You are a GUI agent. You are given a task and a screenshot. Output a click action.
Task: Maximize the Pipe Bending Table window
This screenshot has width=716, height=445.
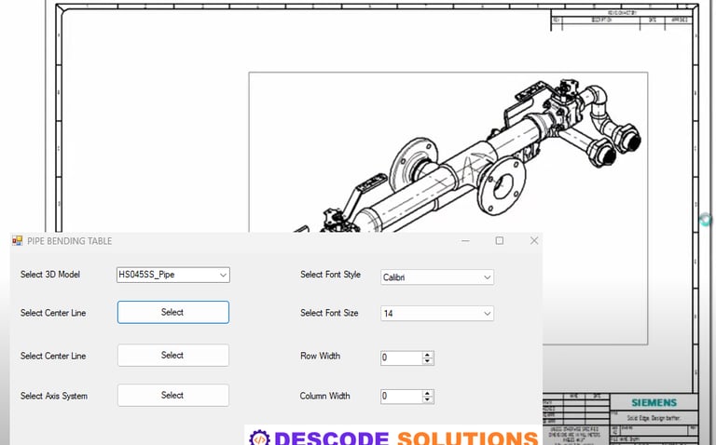click(500, 241)
